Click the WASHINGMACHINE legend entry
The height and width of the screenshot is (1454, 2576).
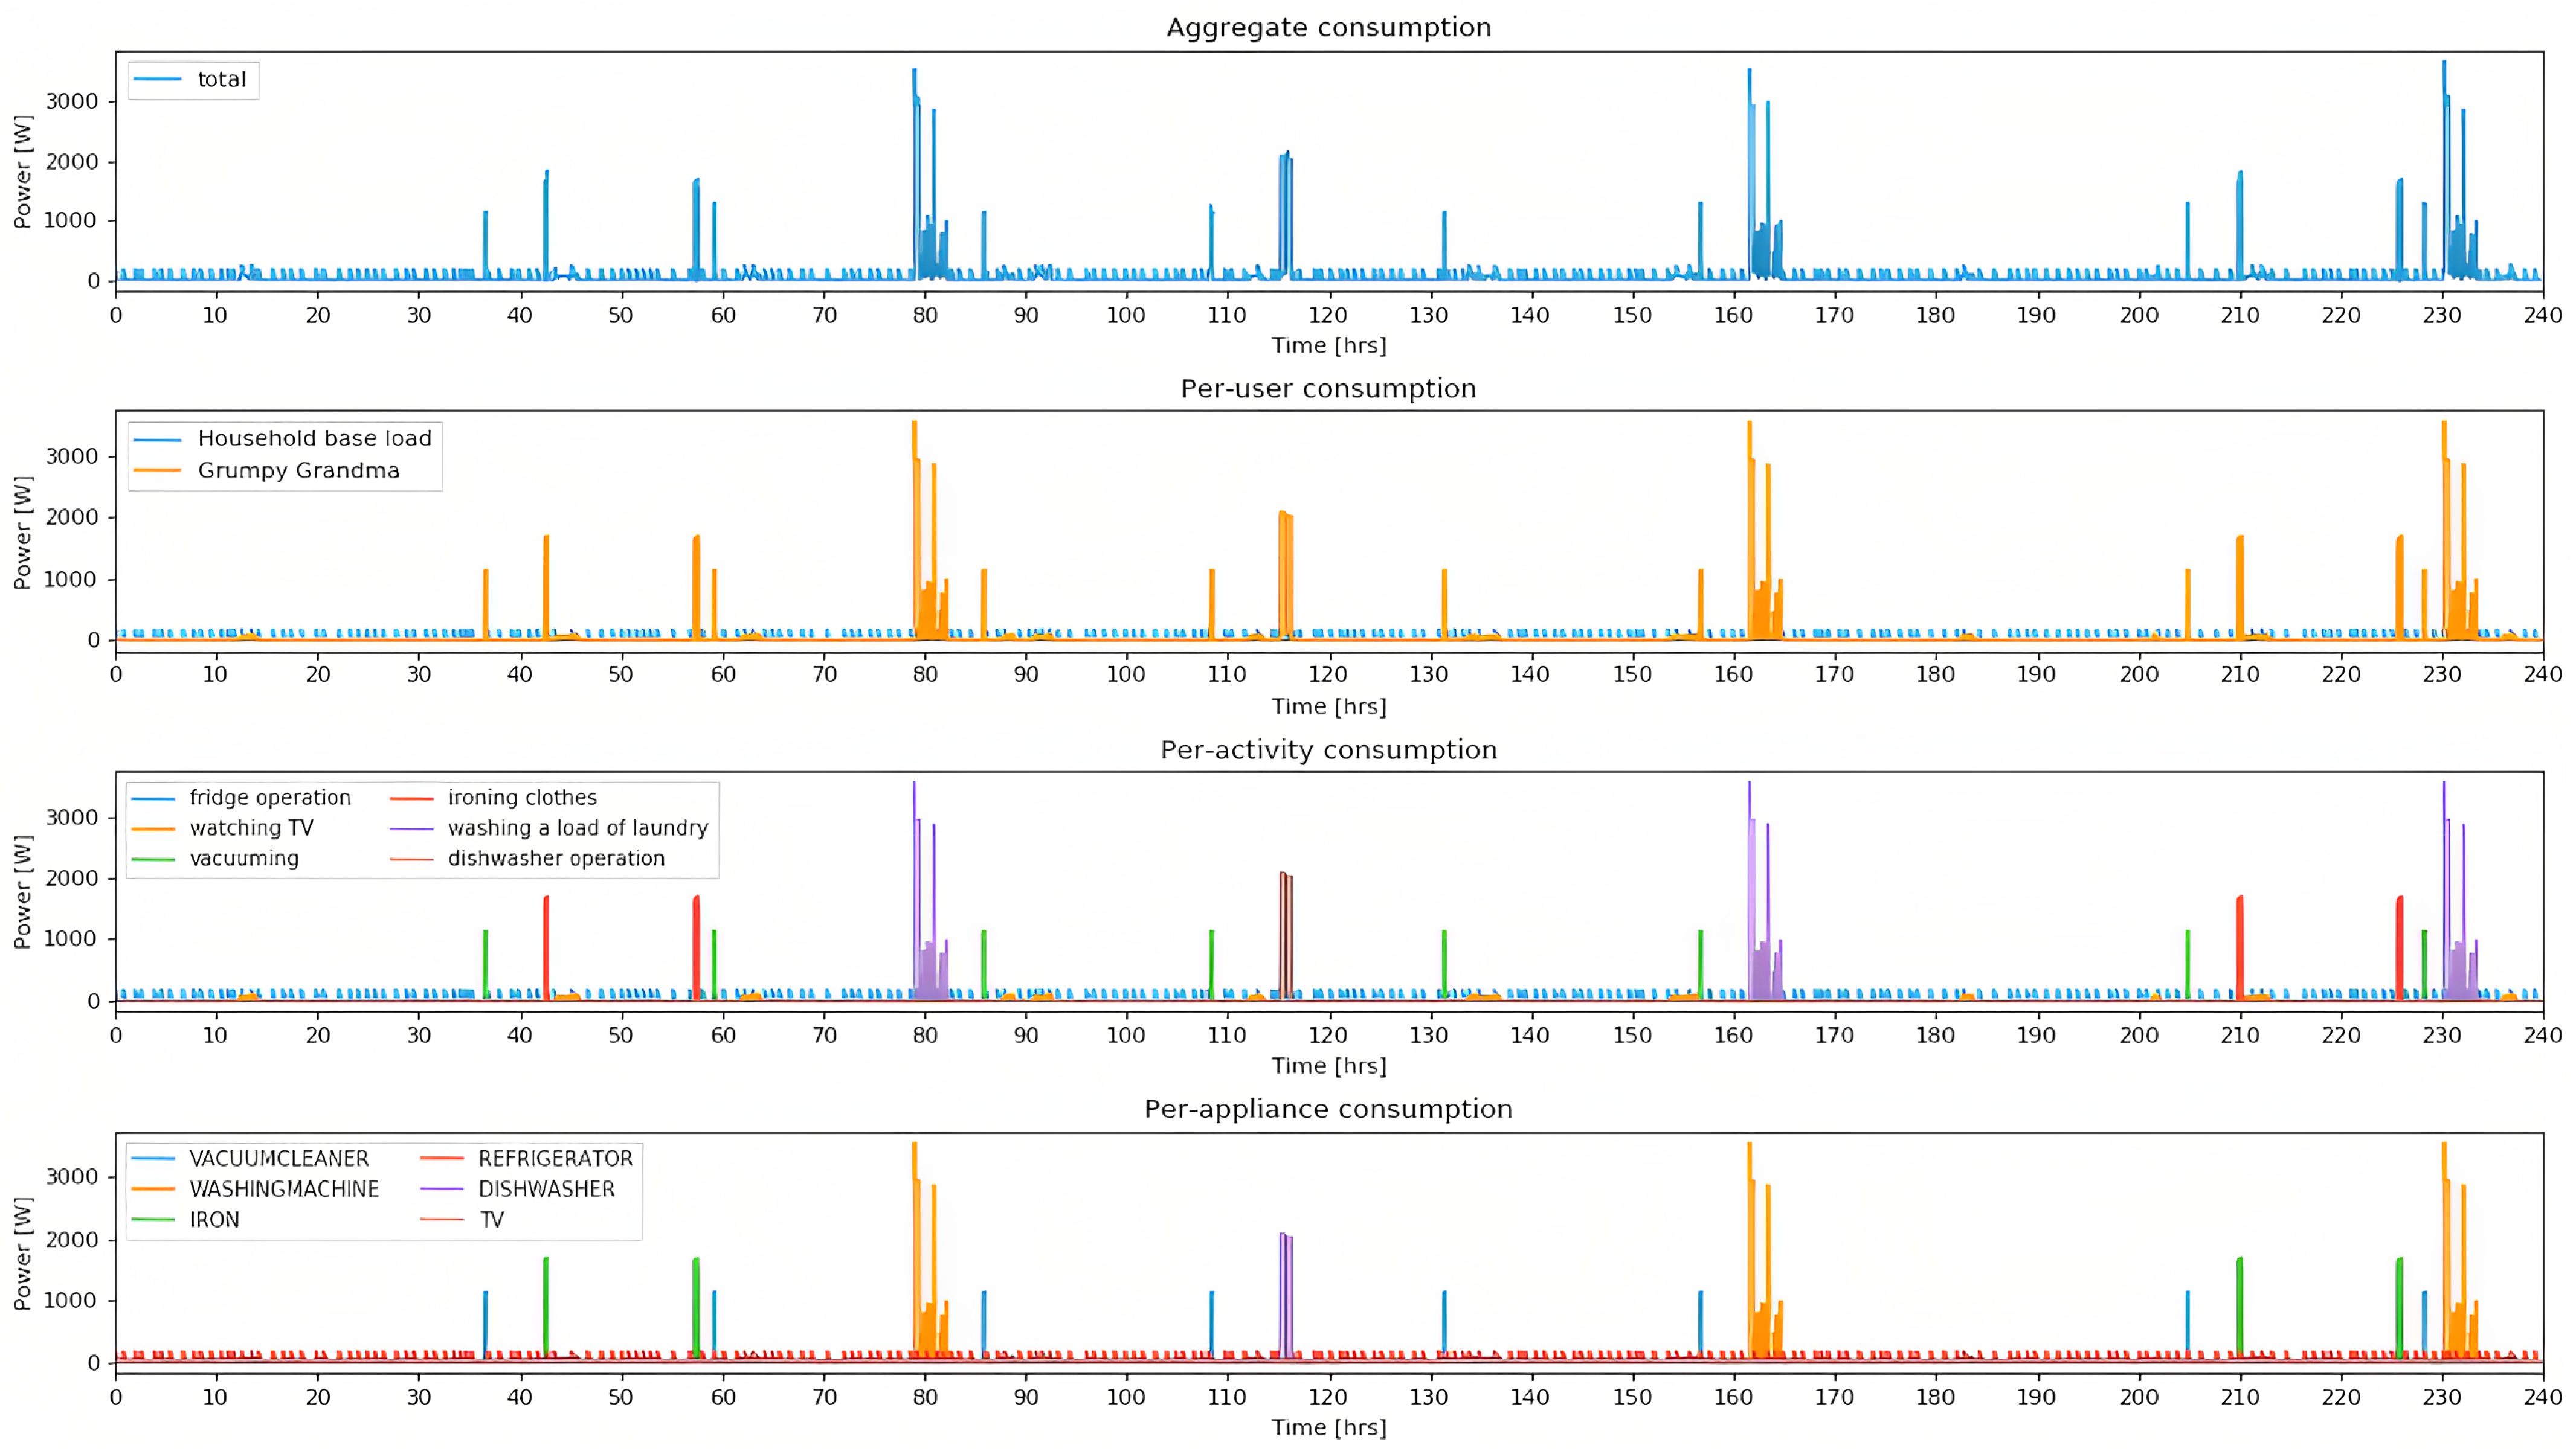coord(284,1189)
